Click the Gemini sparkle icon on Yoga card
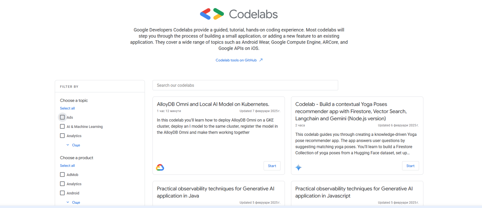Screen dimensions: 482x208 298,168
